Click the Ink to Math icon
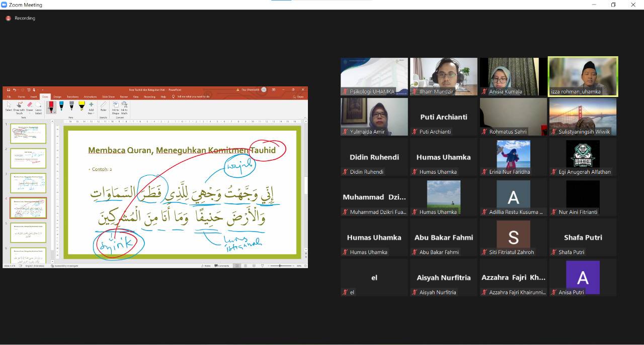 click(124, 107)
